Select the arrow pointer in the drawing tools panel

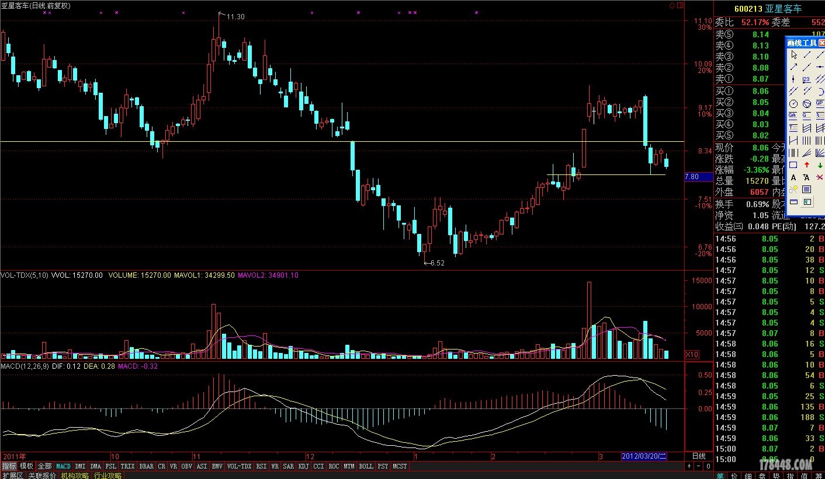pyautogui.click(x=793, y=54)
